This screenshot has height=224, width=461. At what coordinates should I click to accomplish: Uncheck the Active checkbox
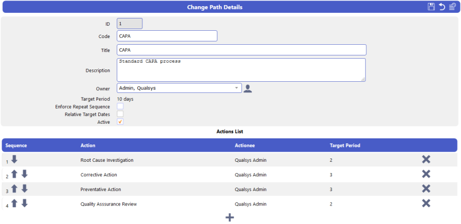[120, 122]
